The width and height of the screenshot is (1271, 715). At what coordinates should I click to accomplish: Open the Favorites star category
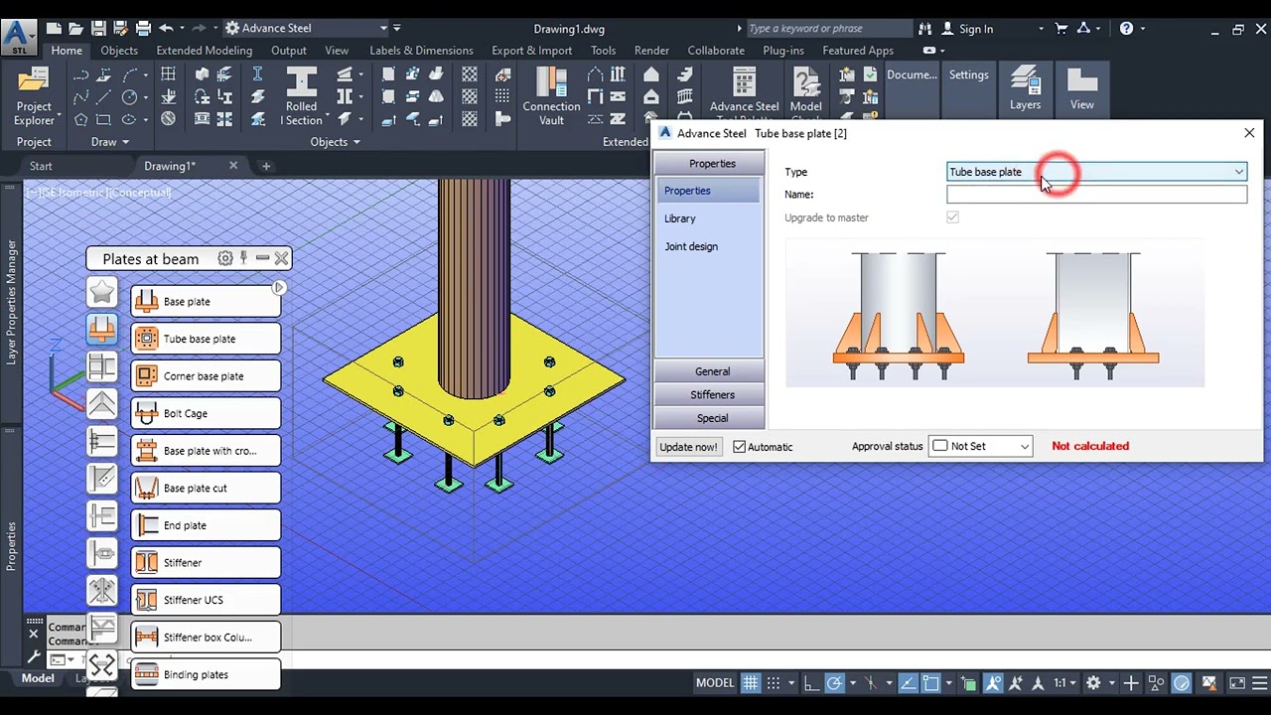(102, 291)
